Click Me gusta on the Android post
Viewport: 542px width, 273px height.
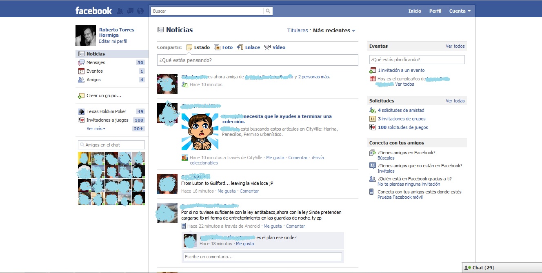273,226
